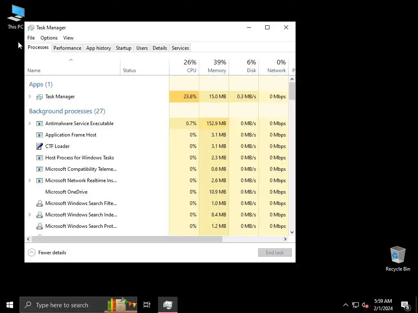The image size is (418, 313).
Task: Open the clock showing 5:59 AM
Action: [383, 305]
